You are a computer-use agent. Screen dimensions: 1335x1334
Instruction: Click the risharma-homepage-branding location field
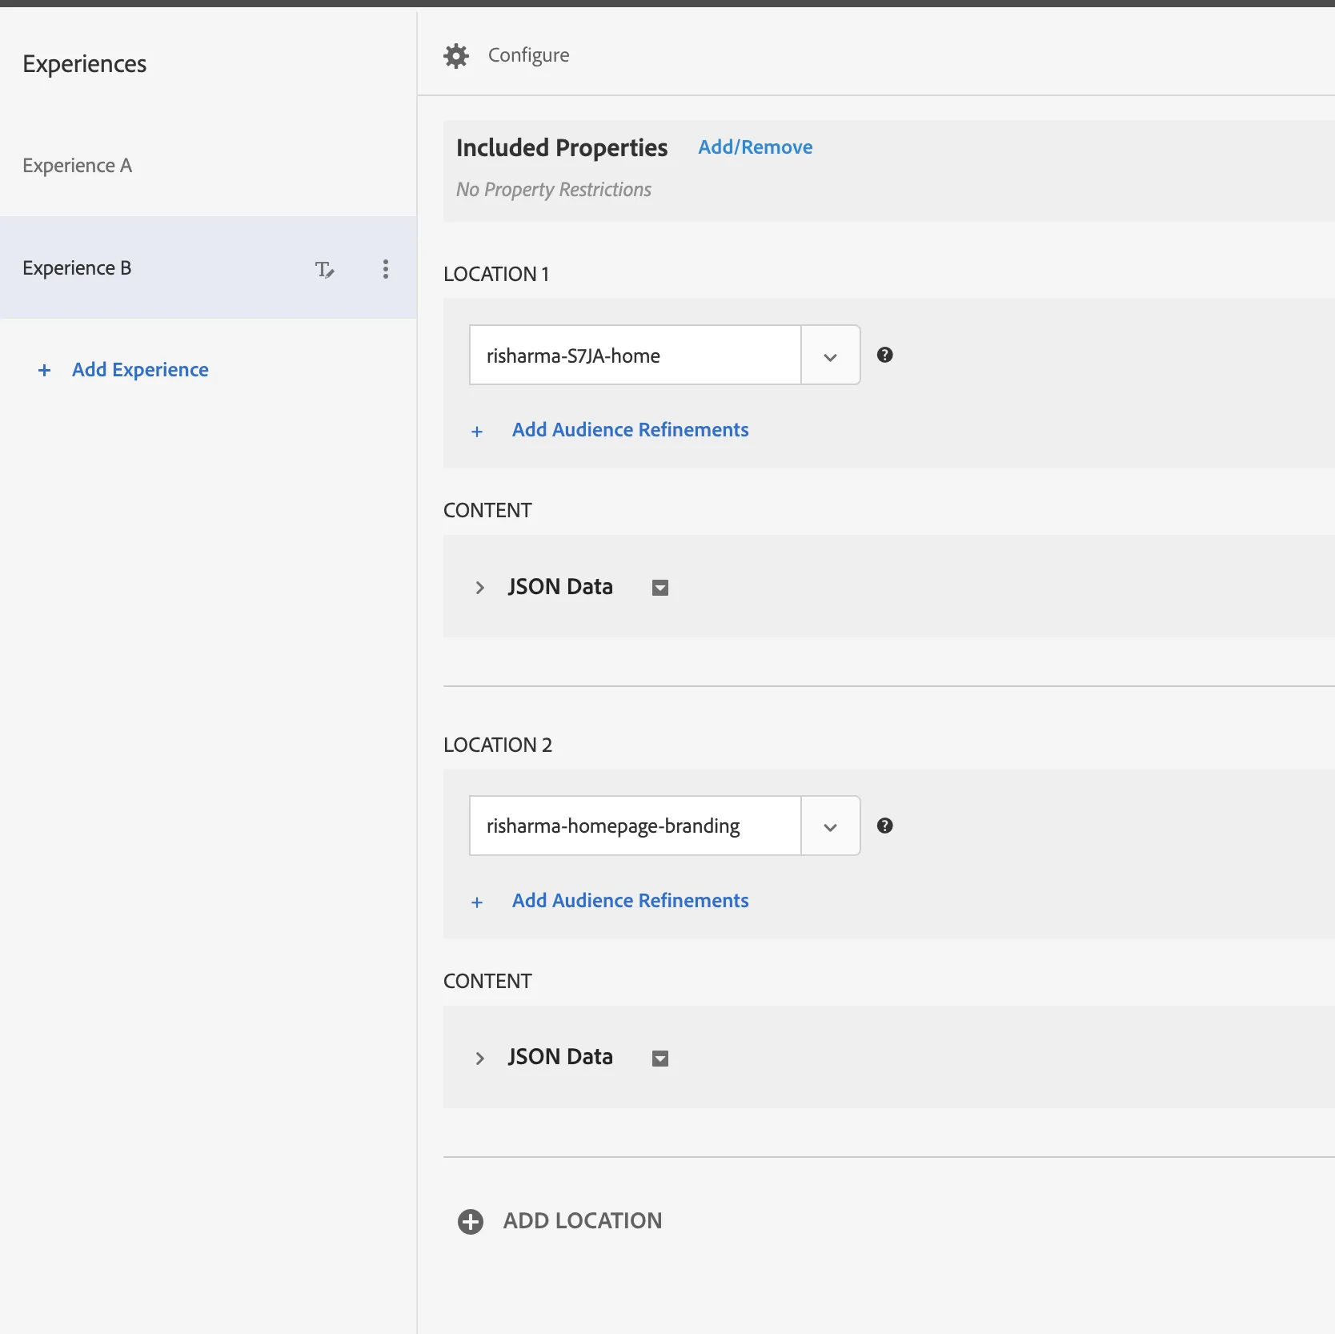tap(635, 826)
